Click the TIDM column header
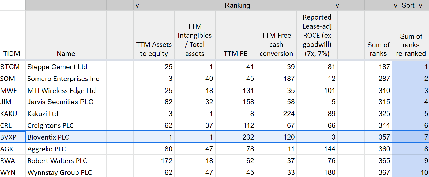This screenshot has height=177, width=429. [x=13, y=35]
